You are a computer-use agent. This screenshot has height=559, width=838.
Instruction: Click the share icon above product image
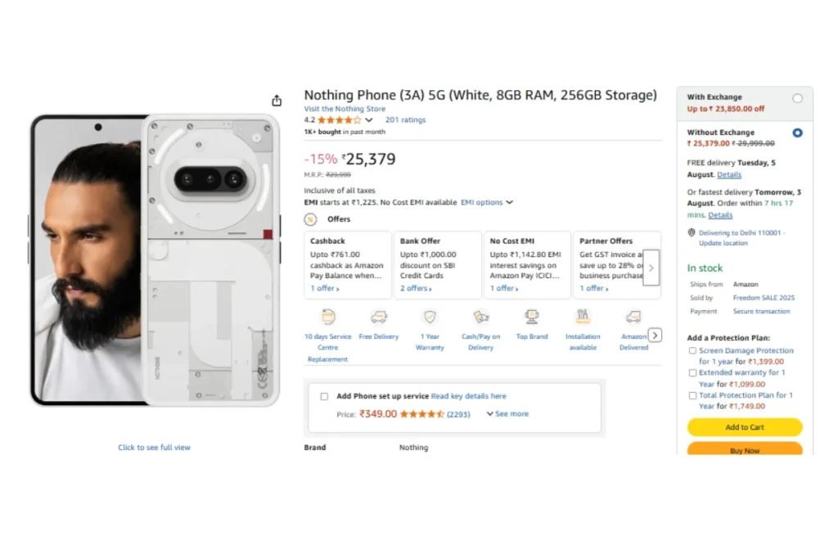click(x=277, y=101)
